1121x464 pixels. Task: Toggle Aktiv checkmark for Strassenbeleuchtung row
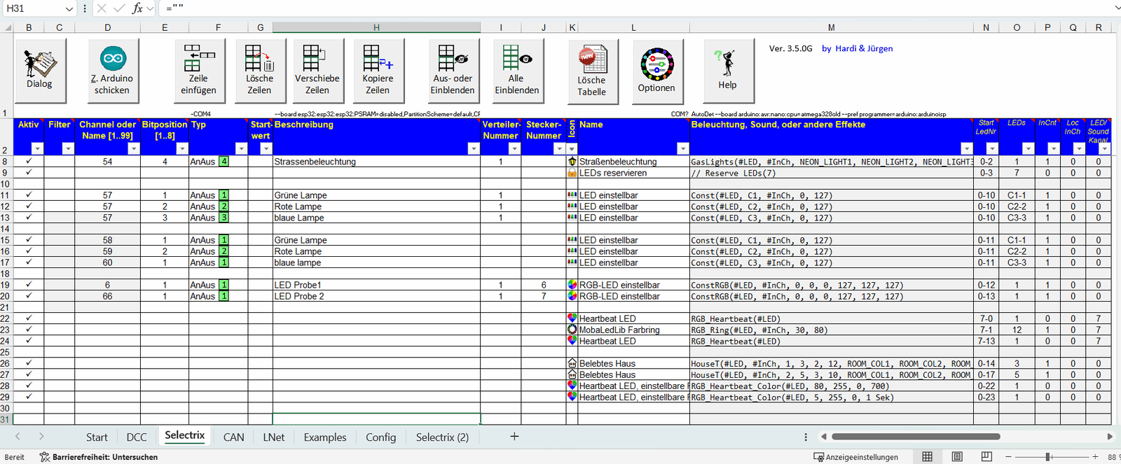point(29,162)
